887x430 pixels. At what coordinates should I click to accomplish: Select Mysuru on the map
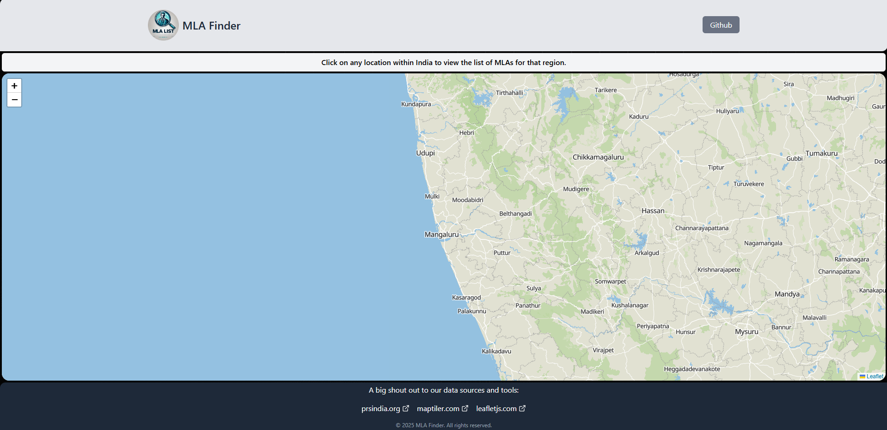(x=746, y=331)
